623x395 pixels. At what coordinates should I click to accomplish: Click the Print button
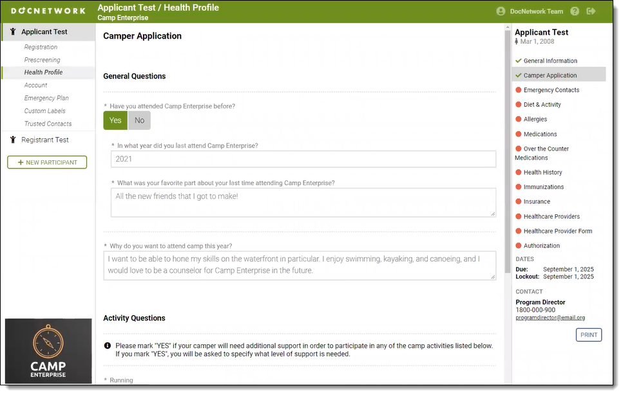click(588, 335)
